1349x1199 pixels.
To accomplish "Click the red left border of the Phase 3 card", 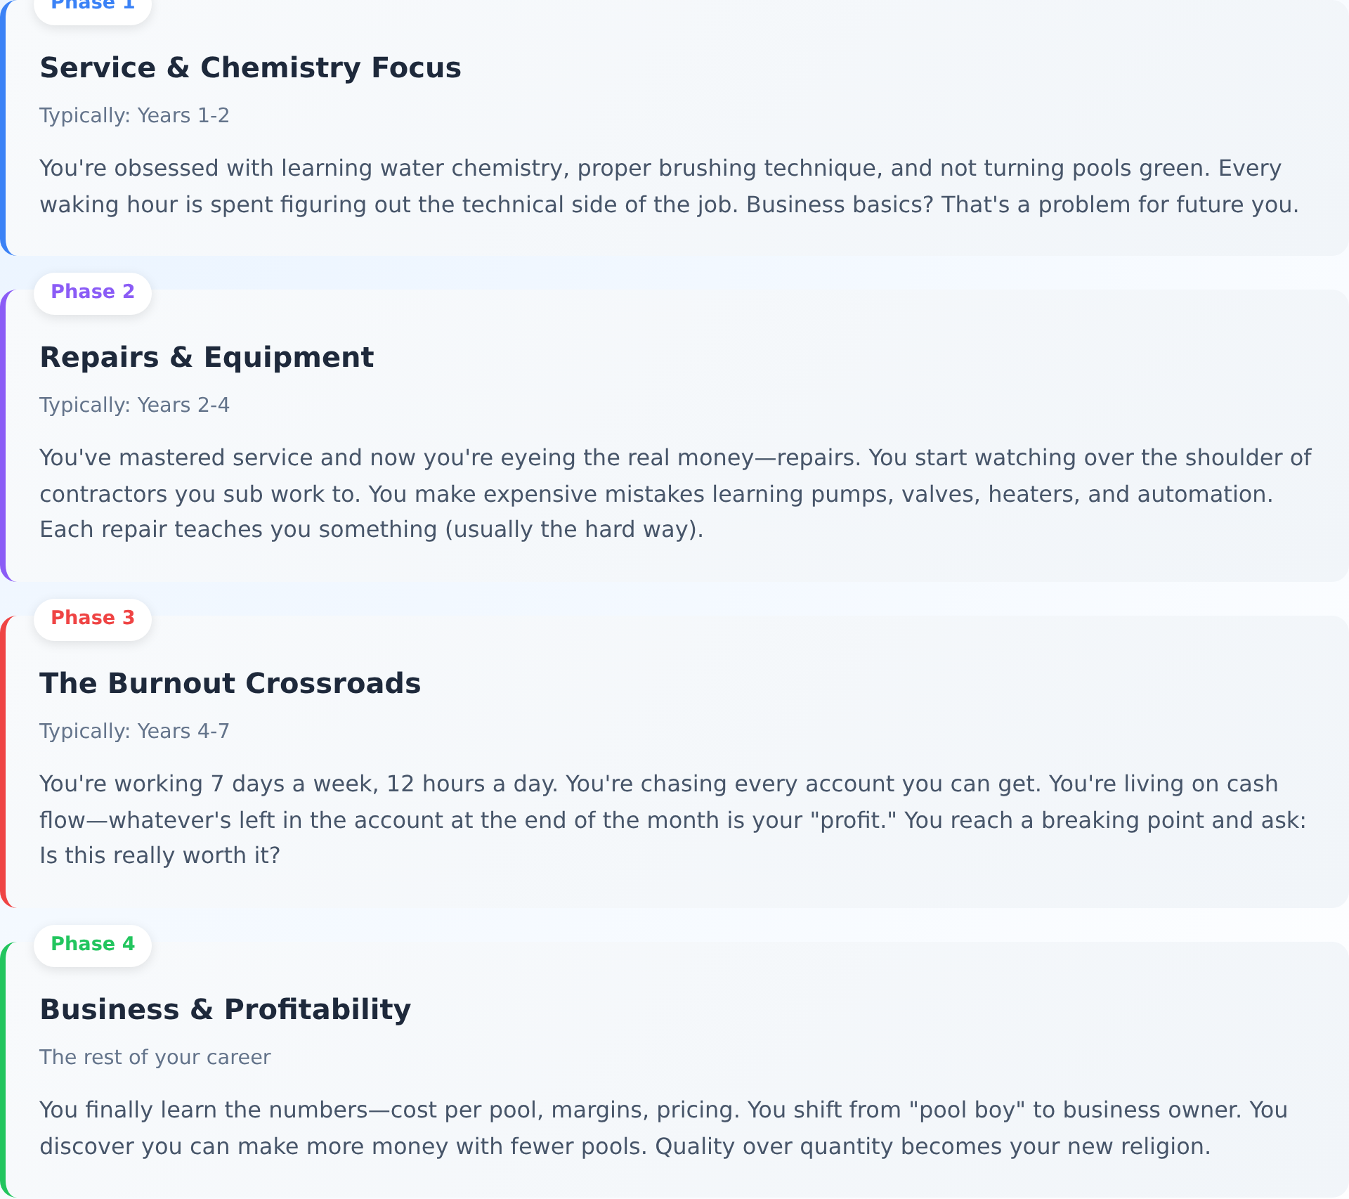I will pos(3,762).
